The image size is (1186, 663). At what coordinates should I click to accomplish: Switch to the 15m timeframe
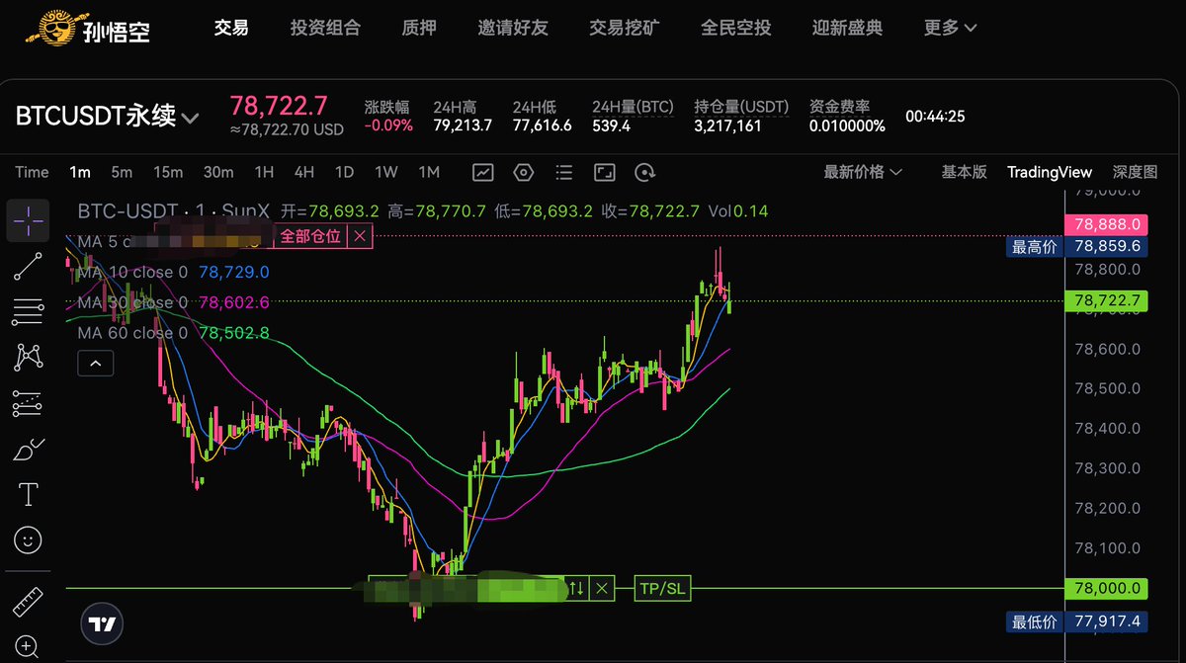pyautogui.click(x=168, y=172)
